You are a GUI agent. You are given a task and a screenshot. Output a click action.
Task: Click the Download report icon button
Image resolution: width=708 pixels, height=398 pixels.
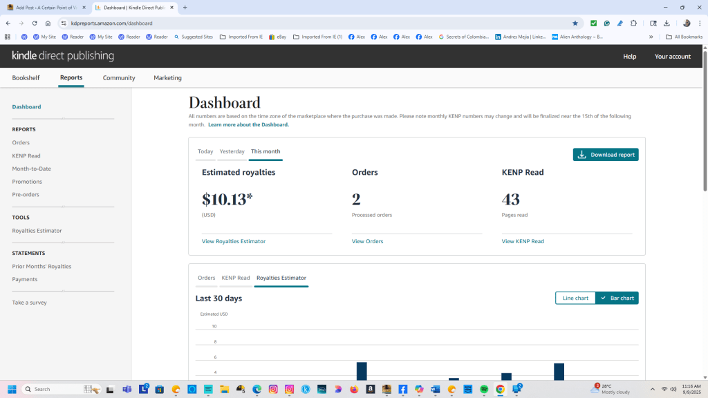pyautogui.click(x=605, y=155)
